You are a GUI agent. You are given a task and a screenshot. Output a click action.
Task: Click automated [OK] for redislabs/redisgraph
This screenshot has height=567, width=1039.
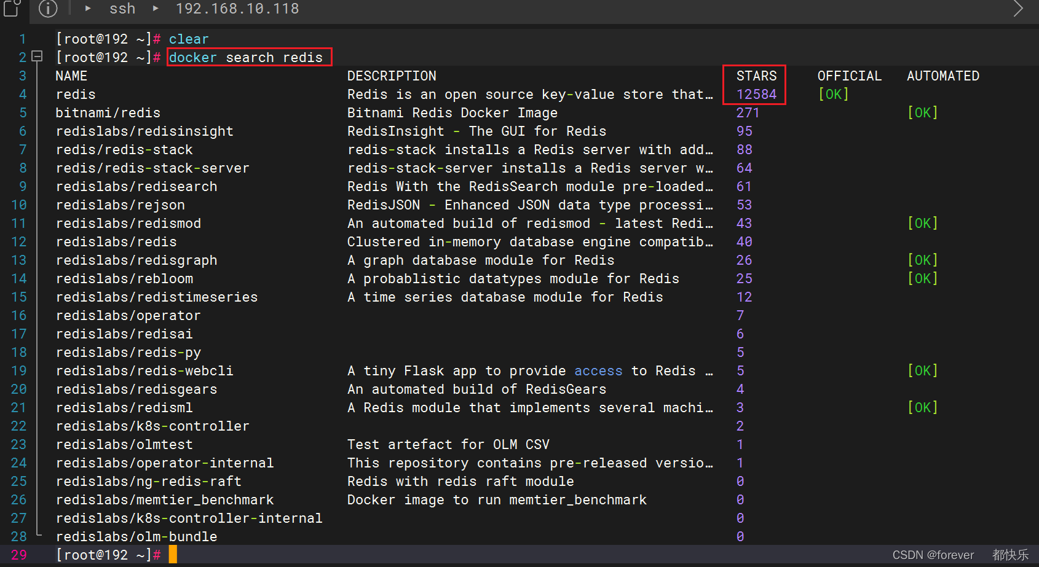tap(923, 260)
